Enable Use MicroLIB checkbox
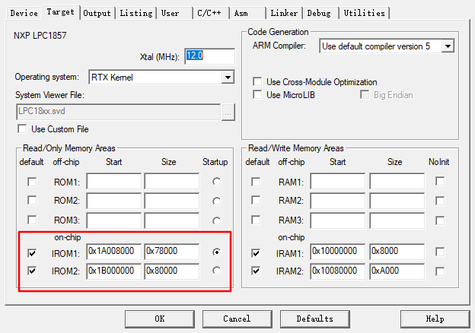Image resolution: width=475 pixels, height=333 pixels. [257, 95]
